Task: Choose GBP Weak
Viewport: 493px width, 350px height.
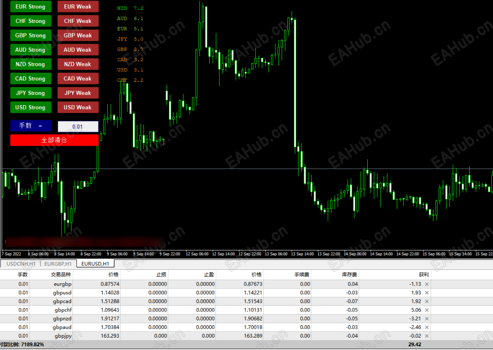Action: point(78,35)
